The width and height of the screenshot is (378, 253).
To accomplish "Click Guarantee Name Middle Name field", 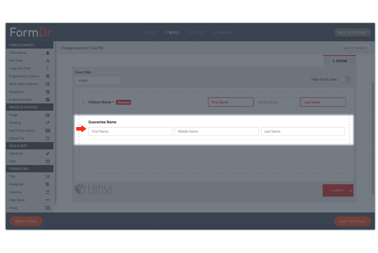I will coord(217,131).
